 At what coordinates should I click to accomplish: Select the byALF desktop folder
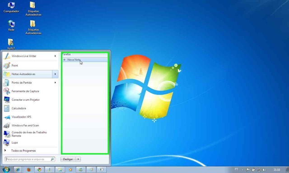(x=11, y=44)
